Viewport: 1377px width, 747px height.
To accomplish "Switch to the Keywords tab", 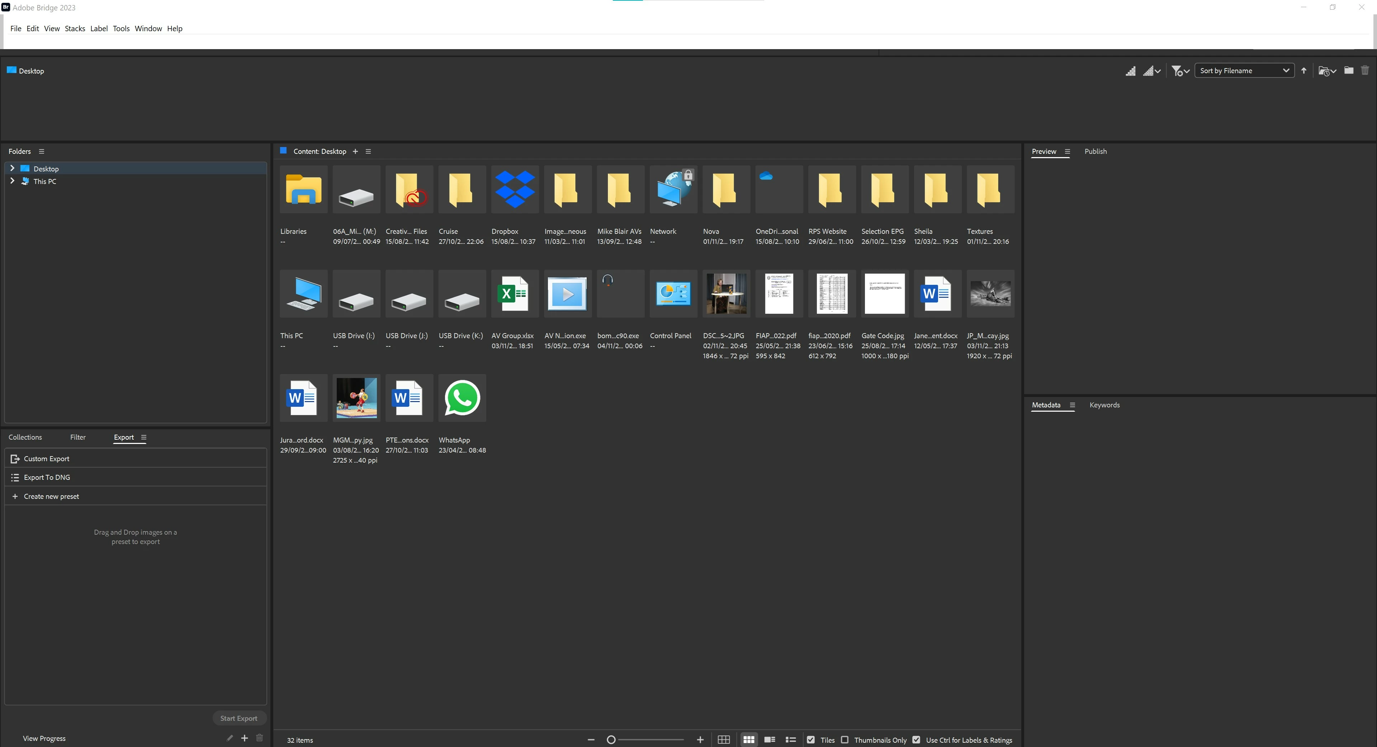I will [1104, 405].
